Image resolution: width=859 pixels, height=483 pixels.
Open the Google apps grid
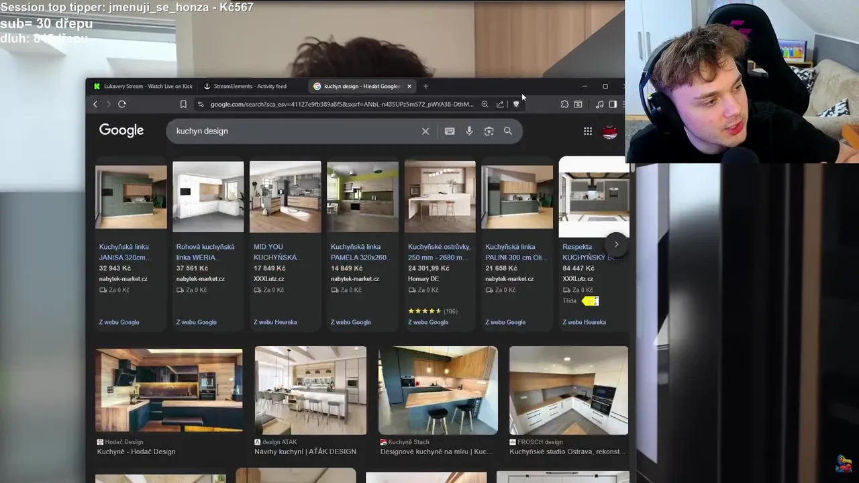tap(588, 131)
